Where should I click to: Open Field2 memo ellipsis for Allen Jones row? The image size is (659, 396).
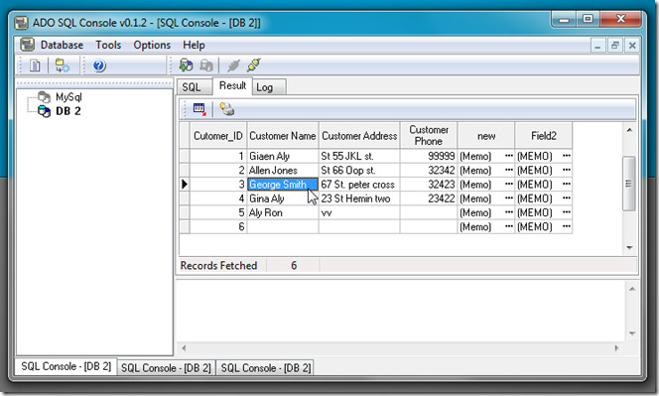pos(566,171)
